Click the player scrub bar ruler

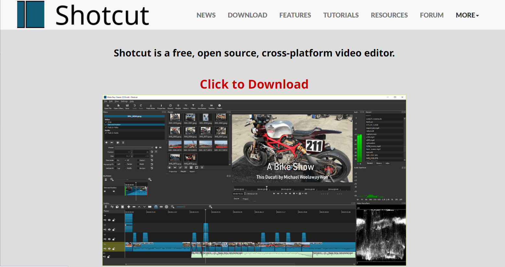292,188
